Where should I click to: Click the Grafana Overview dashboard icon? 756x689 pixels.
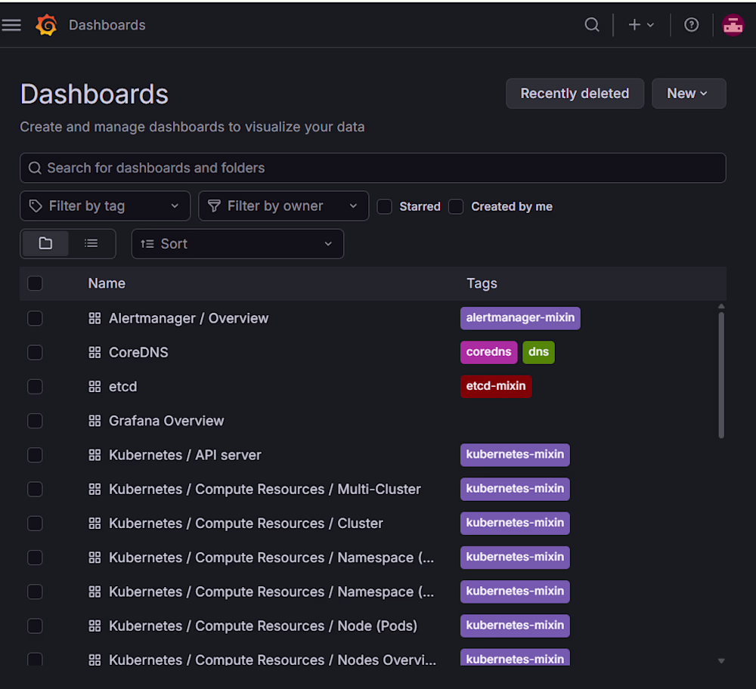[94, 421]
